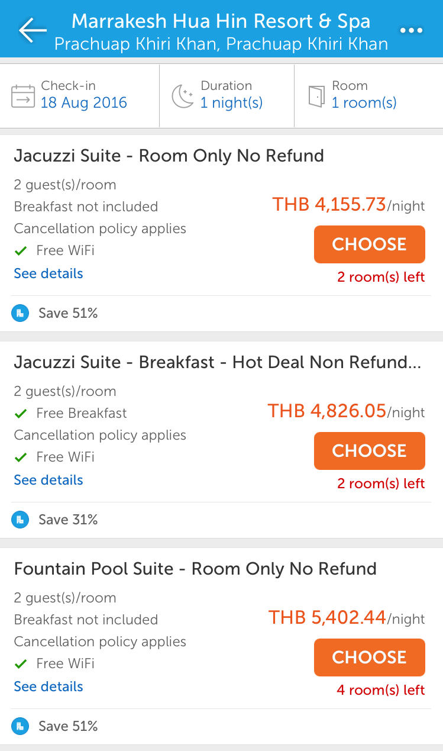
Task: Tap the Save 31% badge icon
Action: (20, 520)
